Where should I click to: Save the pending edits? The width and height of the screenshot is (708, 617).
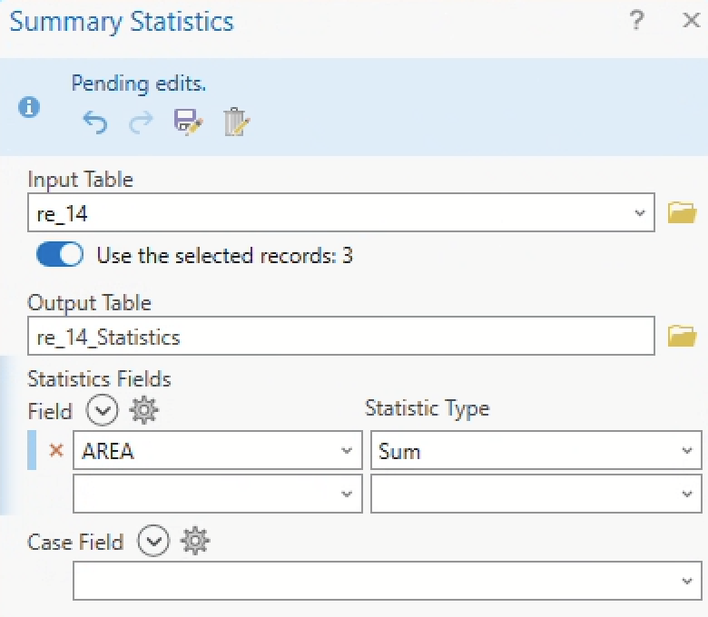[188, 122]
